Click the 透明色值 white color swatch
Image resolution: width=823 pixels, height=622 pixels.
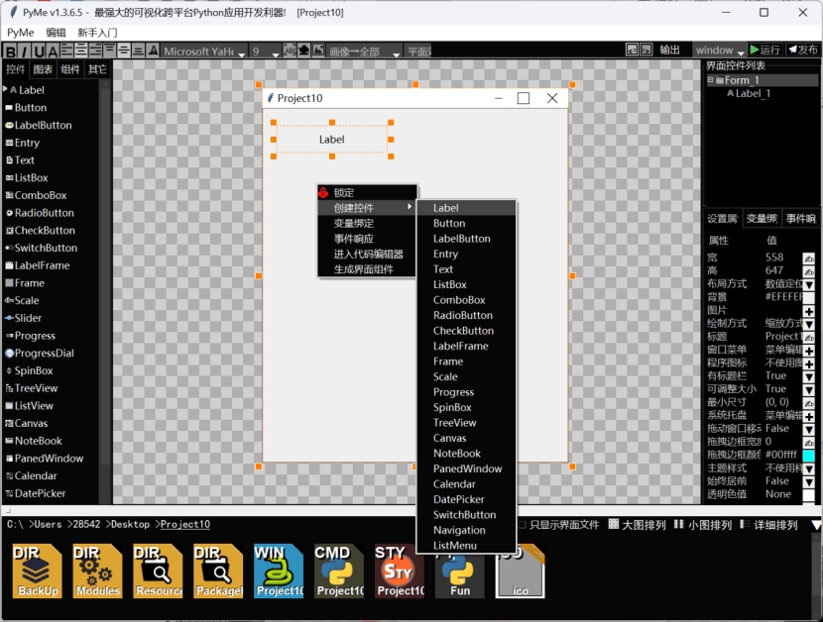point(809,494)
